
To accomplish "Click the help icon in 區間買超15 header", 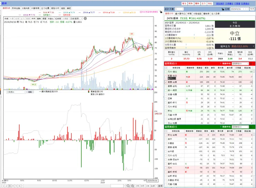I will point(220,64).
